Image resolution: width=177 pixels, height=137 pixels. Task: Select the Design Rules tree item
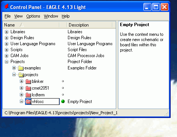coord(22,38)
